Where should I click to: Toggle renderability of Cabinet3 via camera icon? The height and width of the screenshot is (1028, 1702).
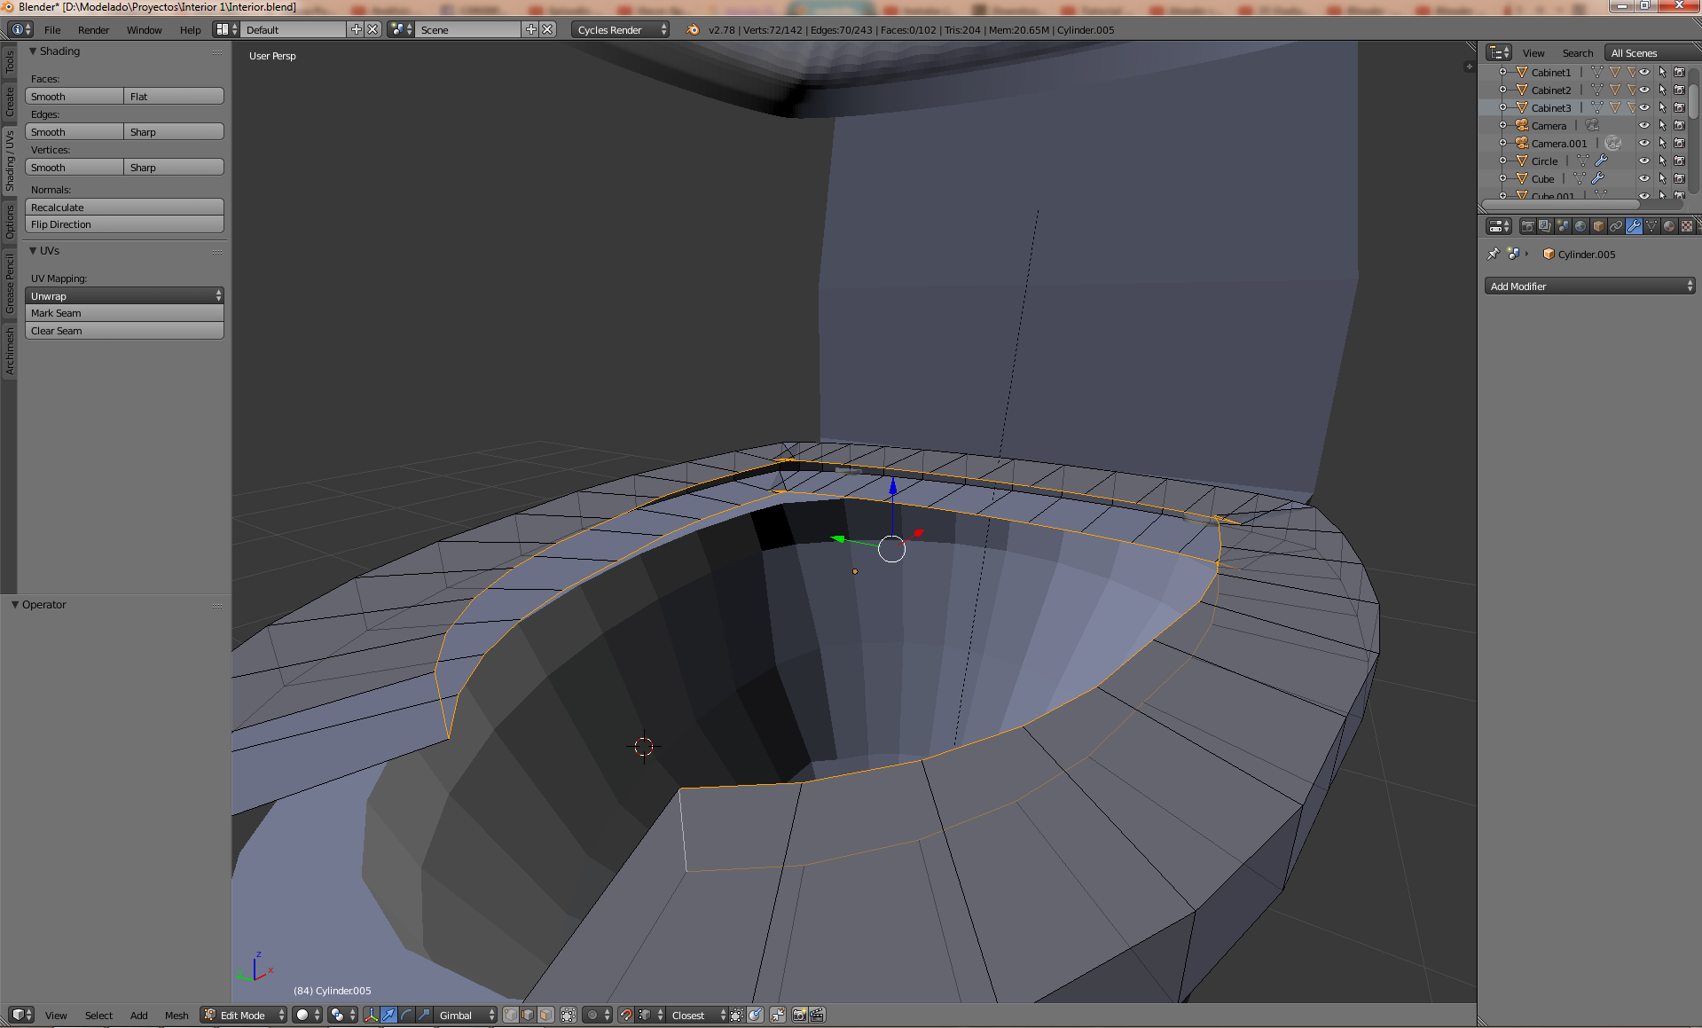[x=1679, y=107]
